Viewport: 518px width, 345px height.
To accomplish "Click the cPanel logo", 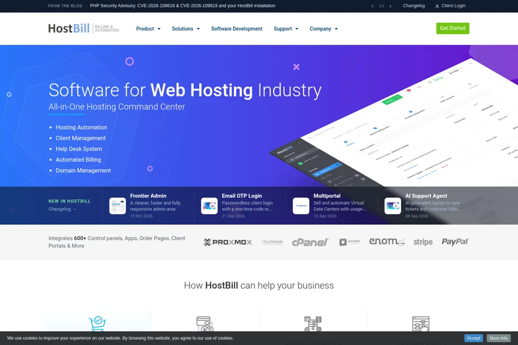I will [x=310, y=243].
